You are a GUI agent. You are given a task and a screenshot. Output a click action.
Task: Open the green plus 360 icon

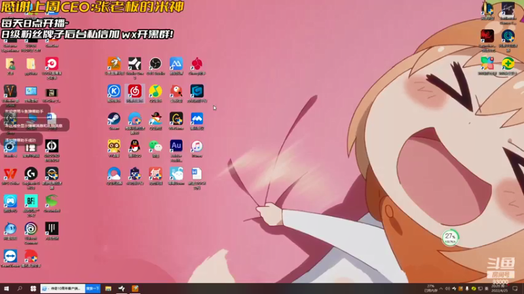(x=508, y=63)
